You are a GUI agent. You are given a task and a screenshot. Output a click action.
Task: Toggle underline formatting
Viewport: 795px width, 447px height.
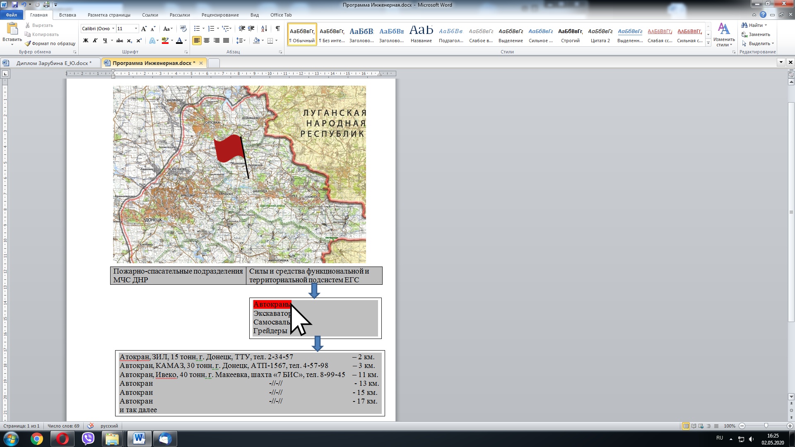pyautogui.click(x=105, y=41)
